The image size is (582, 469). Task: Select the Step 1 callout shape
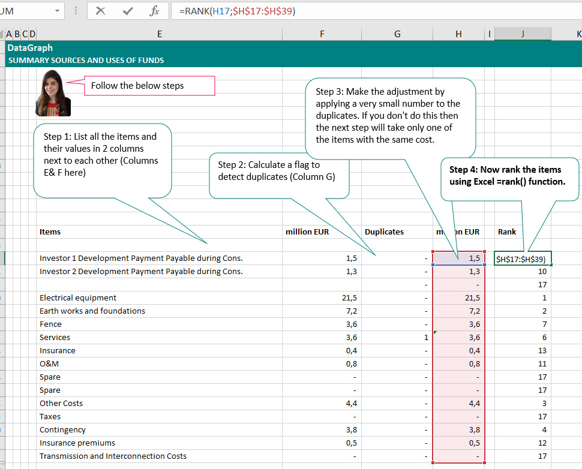(x=103, y=161)
